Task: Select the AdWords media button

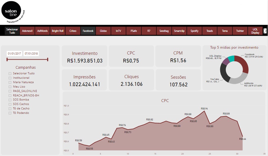Action: pos(43,31)
